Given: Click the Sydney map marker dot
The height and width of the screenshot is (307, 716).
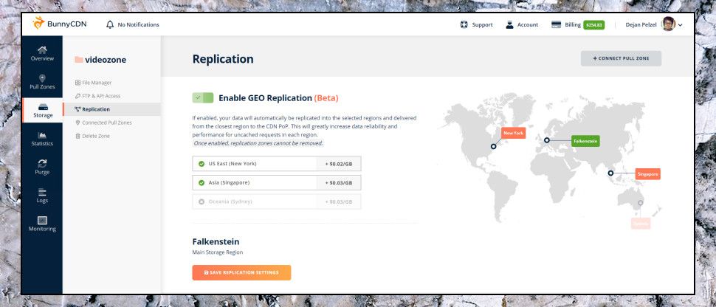Looking at the screenshot, I should (641, 202).
